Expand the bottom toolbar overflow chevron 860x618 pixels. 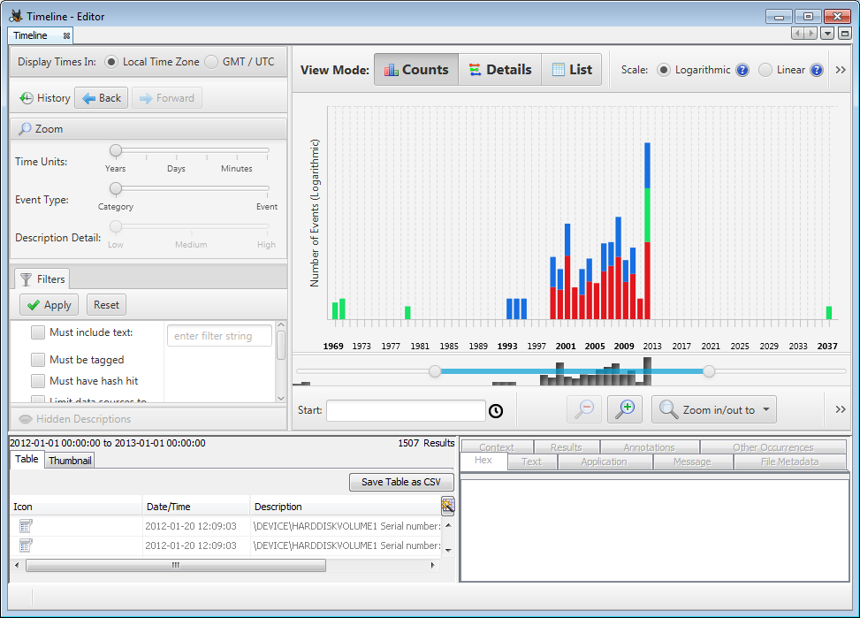pos(841,409)
